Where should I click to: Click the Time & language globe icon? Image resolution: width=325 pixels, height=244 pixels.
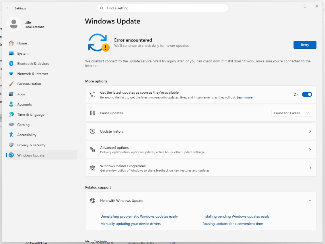tap(11, 114)
